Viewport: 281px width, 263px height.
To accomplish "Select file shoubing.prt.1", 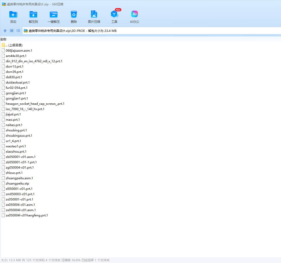I will pyautogui.click(x=14, y=130).
